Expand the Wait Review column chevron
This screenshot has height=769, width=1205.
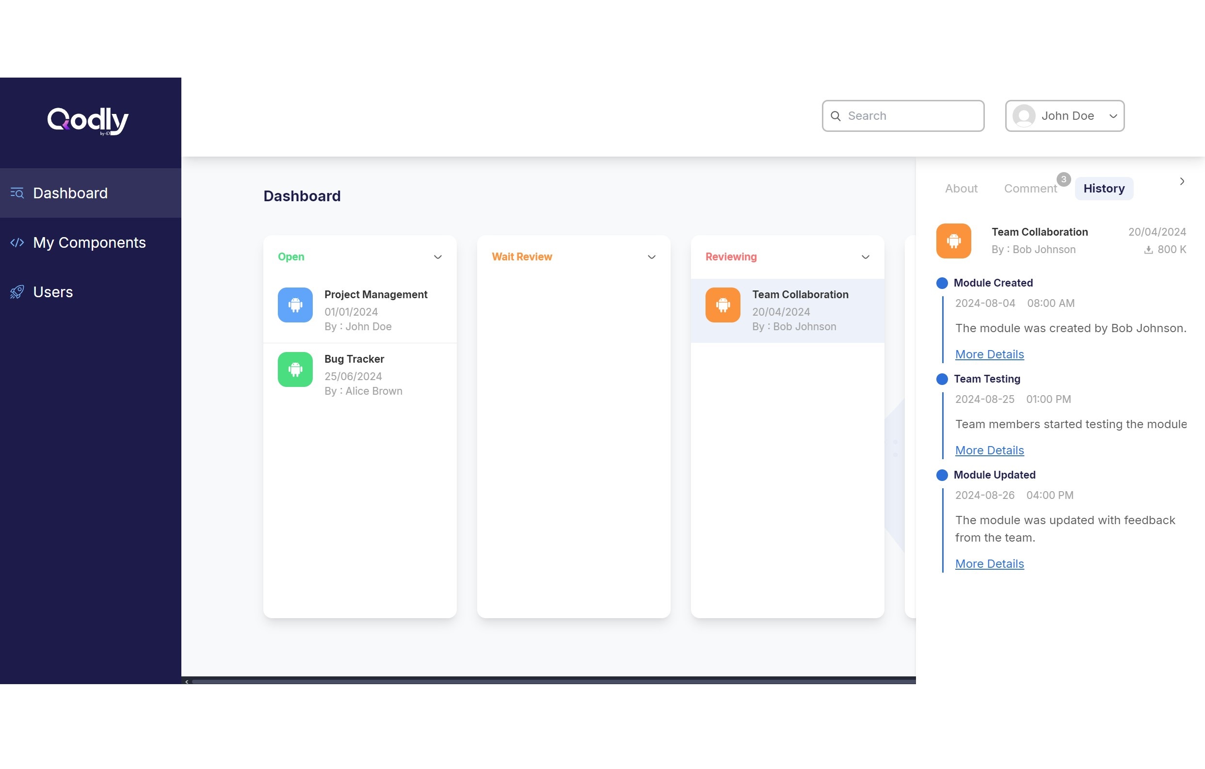coord(651,257)
